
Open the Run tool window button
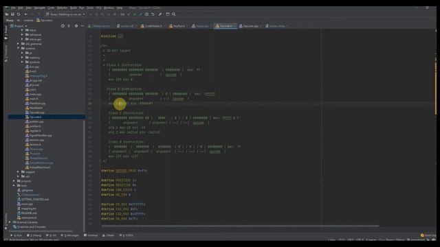coord(16,235)
